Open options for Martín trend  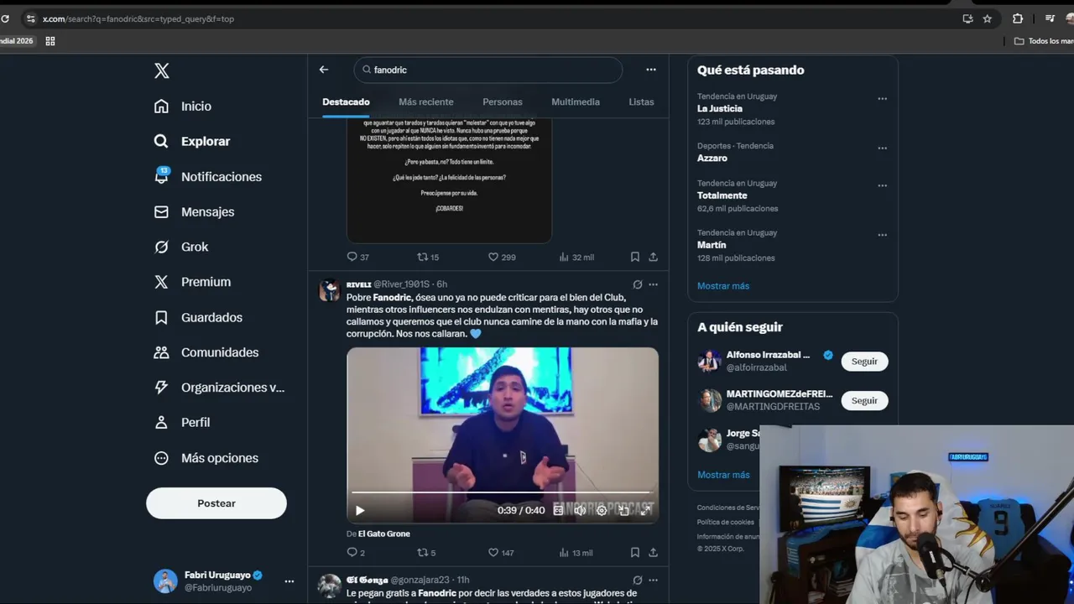point(882,236)
